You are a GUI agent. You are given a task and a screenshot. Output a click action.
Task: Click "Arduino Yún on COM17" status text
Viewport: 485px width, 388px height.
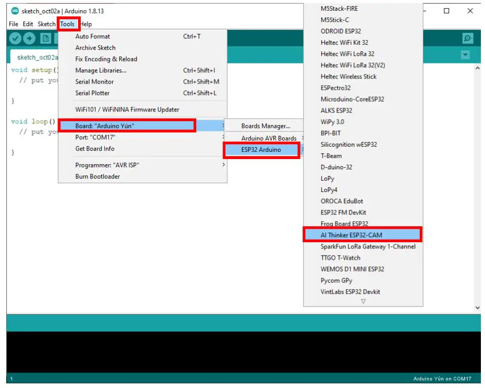(x=442, y=379)
